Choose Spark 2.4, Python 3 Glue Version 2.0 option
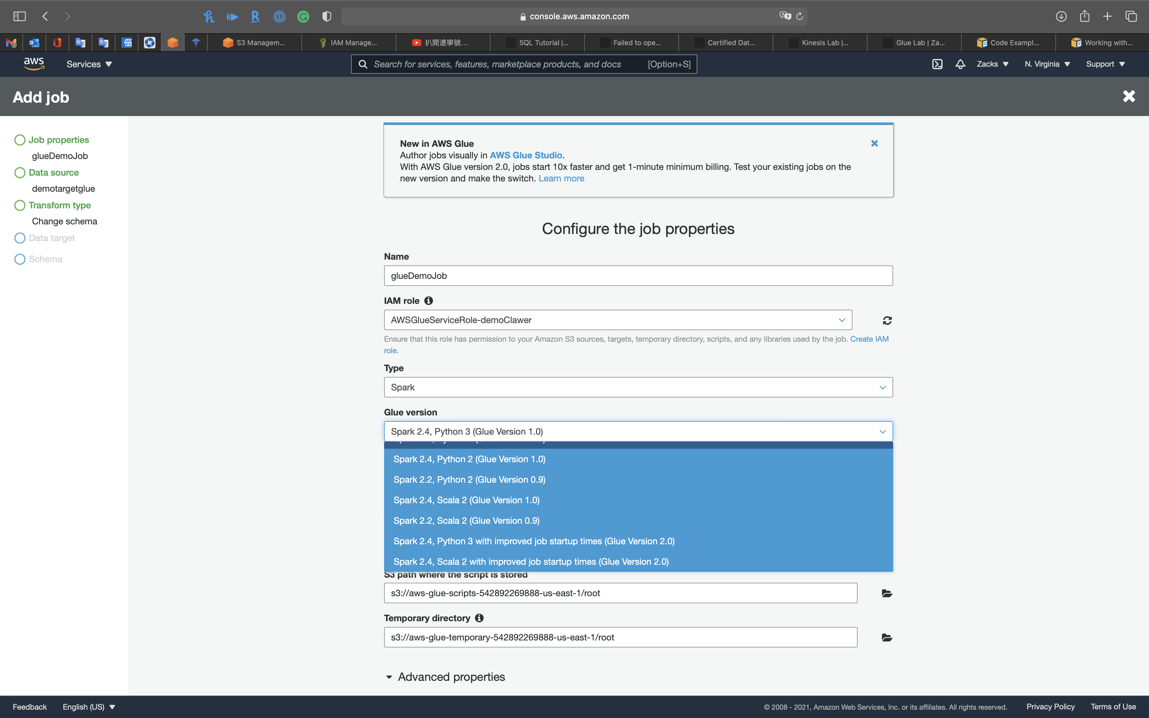 point(534,541)
